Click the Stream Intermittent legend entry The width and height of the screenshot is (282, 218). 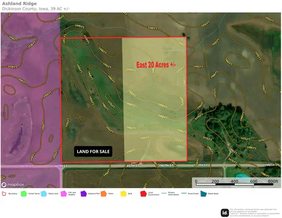tap(168, 193)
